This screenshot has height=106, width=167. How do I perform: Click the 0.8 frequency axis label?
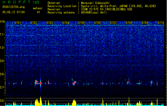click(x=2, y=74)
